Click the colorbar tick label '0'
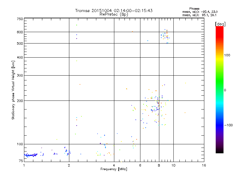 [x=225, y=90]
